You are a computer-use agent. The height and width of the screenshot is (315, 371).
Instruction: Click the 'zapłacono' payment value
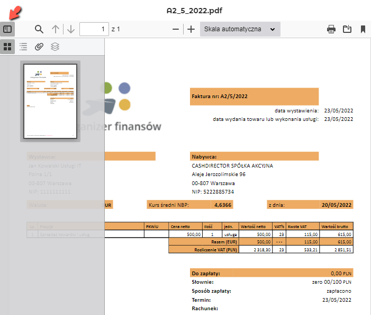pos(339,291)
